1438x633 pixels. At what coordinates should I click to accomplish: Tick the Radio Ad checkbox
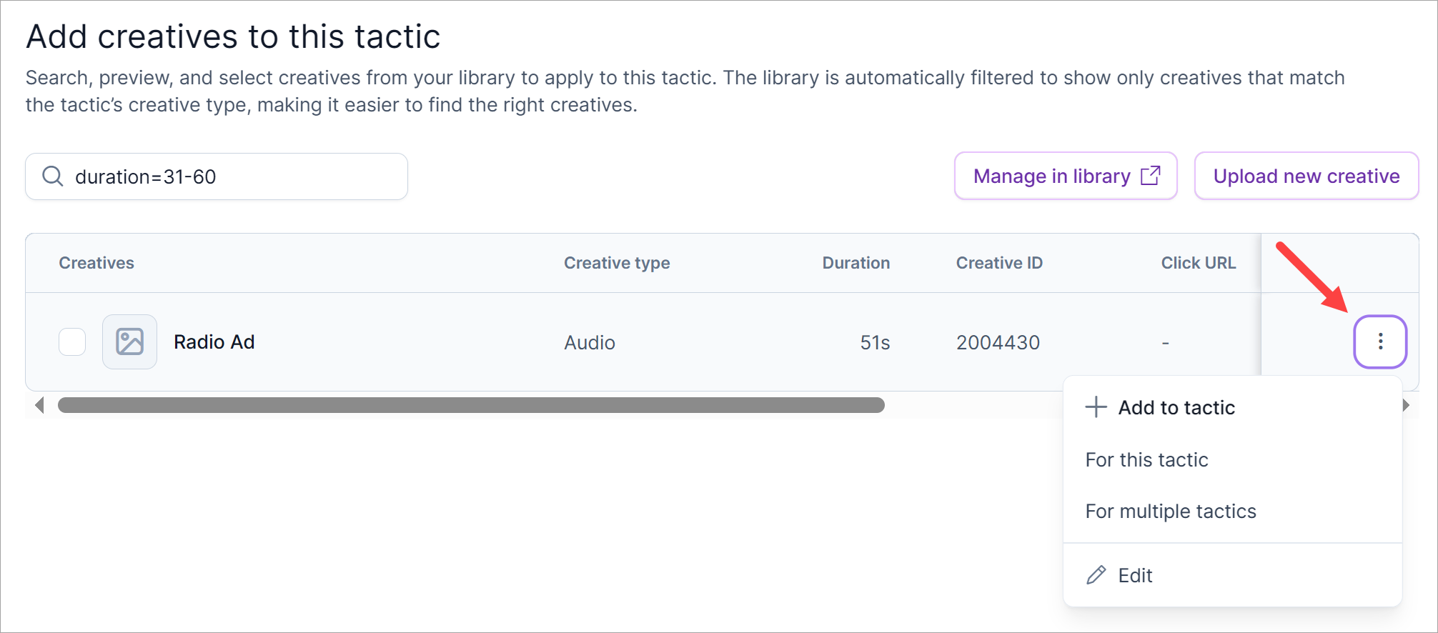click(x=72, y=342)
